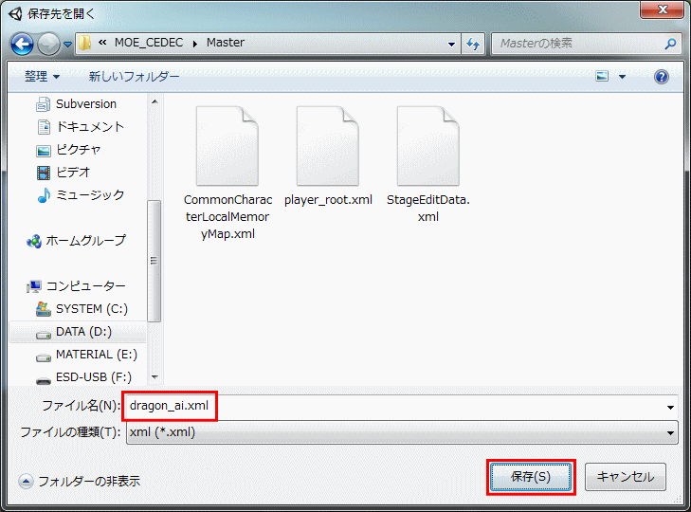691x512 pixels.
Task: Open the ピクチャ library
Action: pos(68,150)
